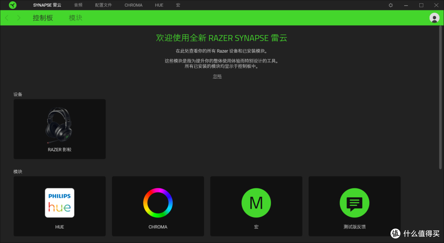
Task: Open the 音频 menu
Action: click(x=78, y=5)
